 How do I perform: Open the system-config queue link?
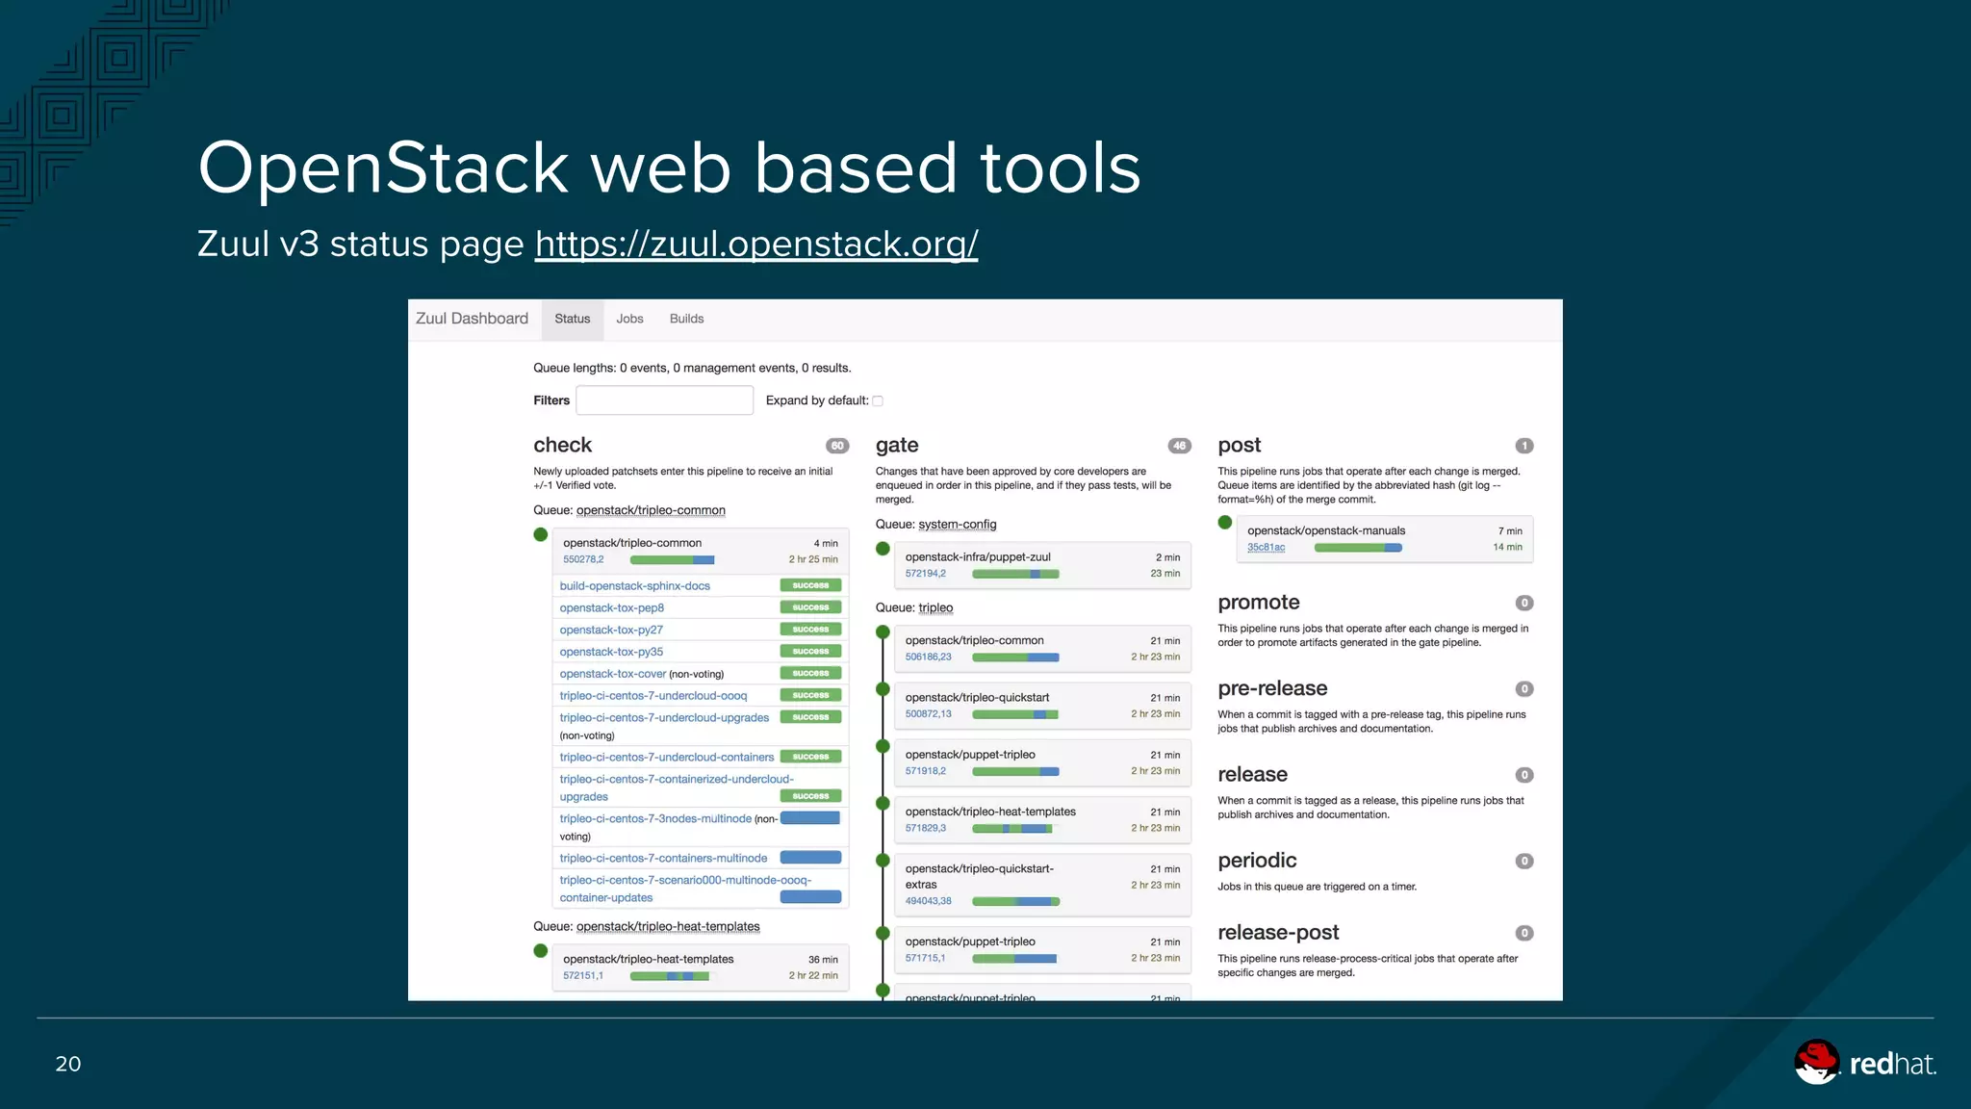(x=958, y=525)
